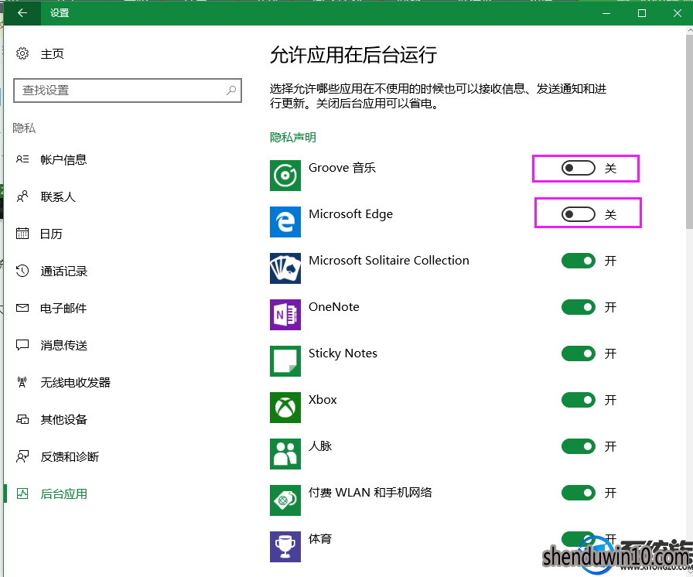Disable Microsoft Solitaire Collection background toggle

point(578,261)
